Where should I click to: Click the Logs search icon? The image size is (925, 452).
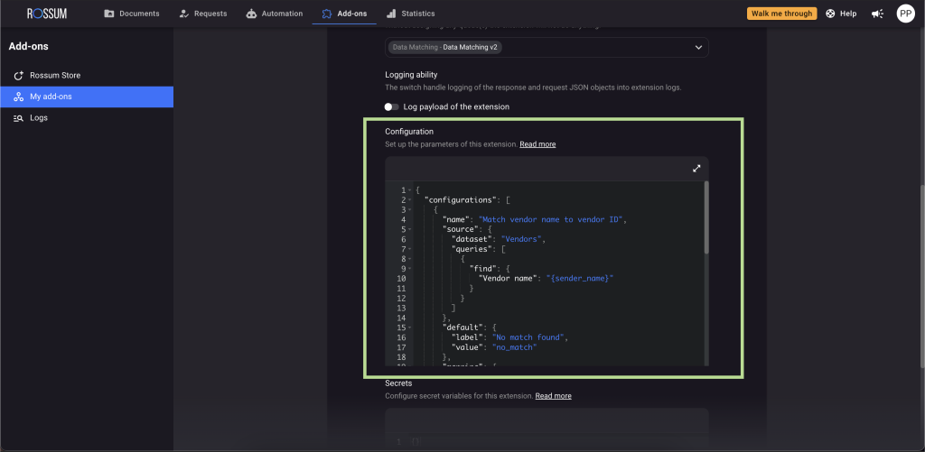click(18, 118)
